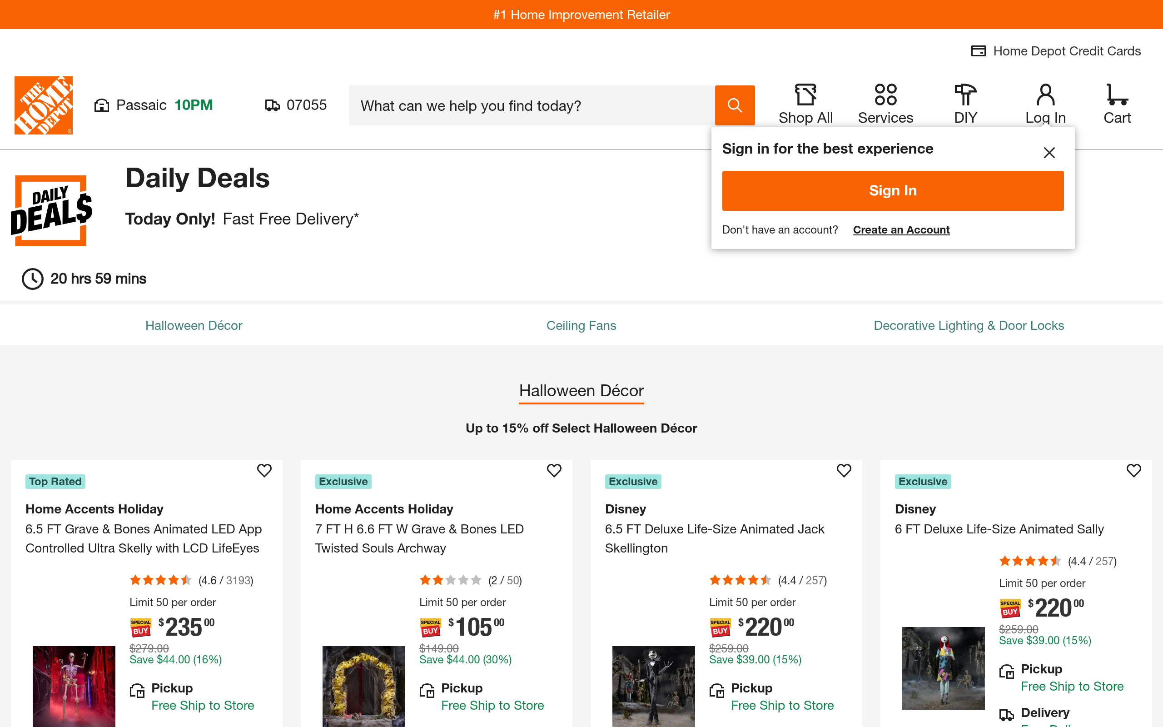Jump to Ceiling Fans tab
The height and width of the screenshot is (727, 1163).
click(581, 325)
